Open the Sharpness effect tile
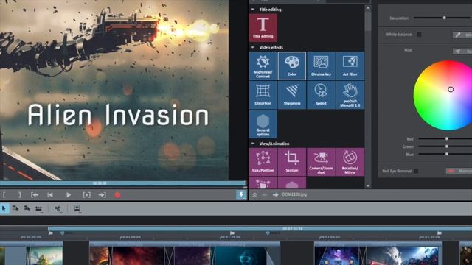 [x=292, y=95]
